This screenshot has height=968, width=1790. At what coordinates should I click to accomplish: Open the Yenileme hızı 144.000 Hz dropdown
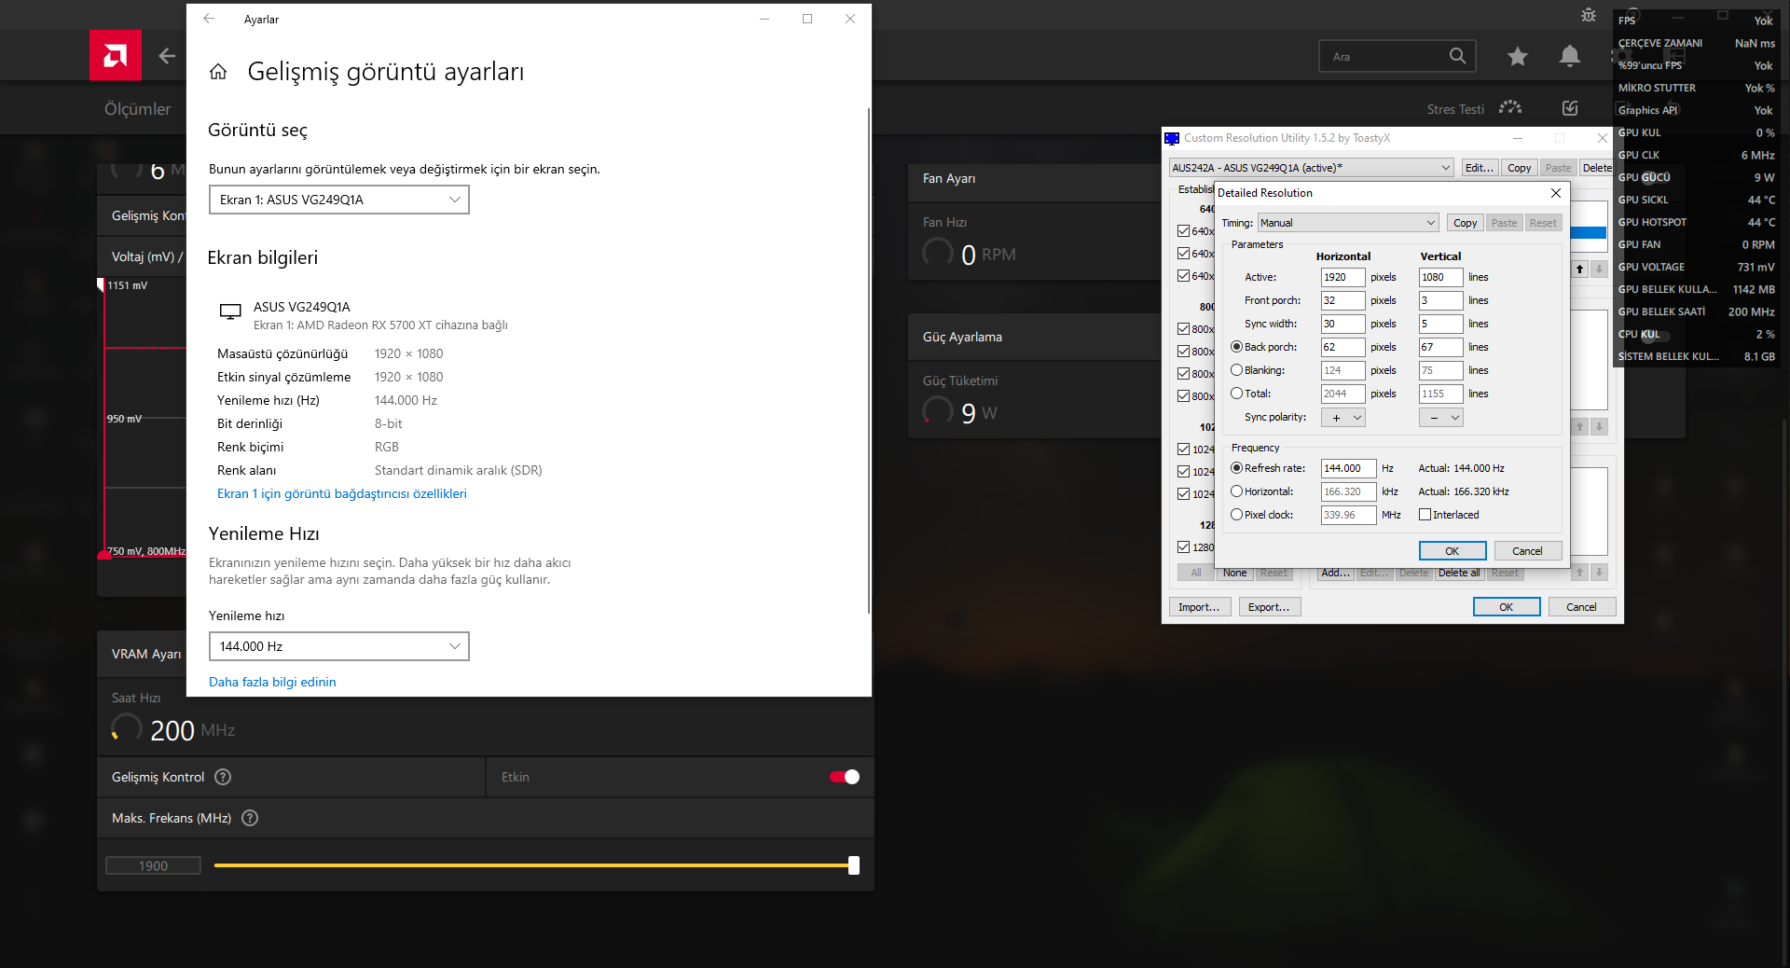click(338, 646)
